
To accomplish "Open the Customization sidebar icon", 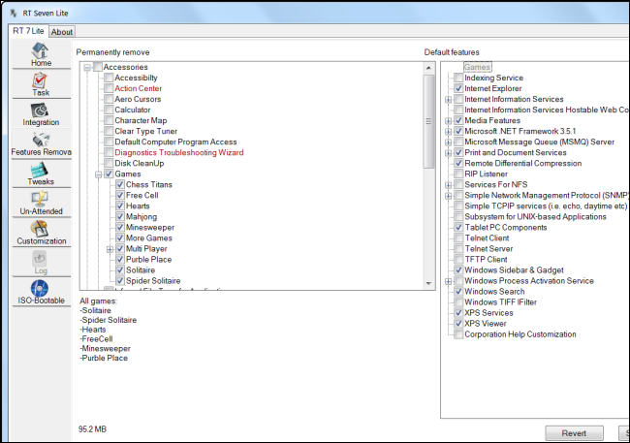I will point(40,229).
